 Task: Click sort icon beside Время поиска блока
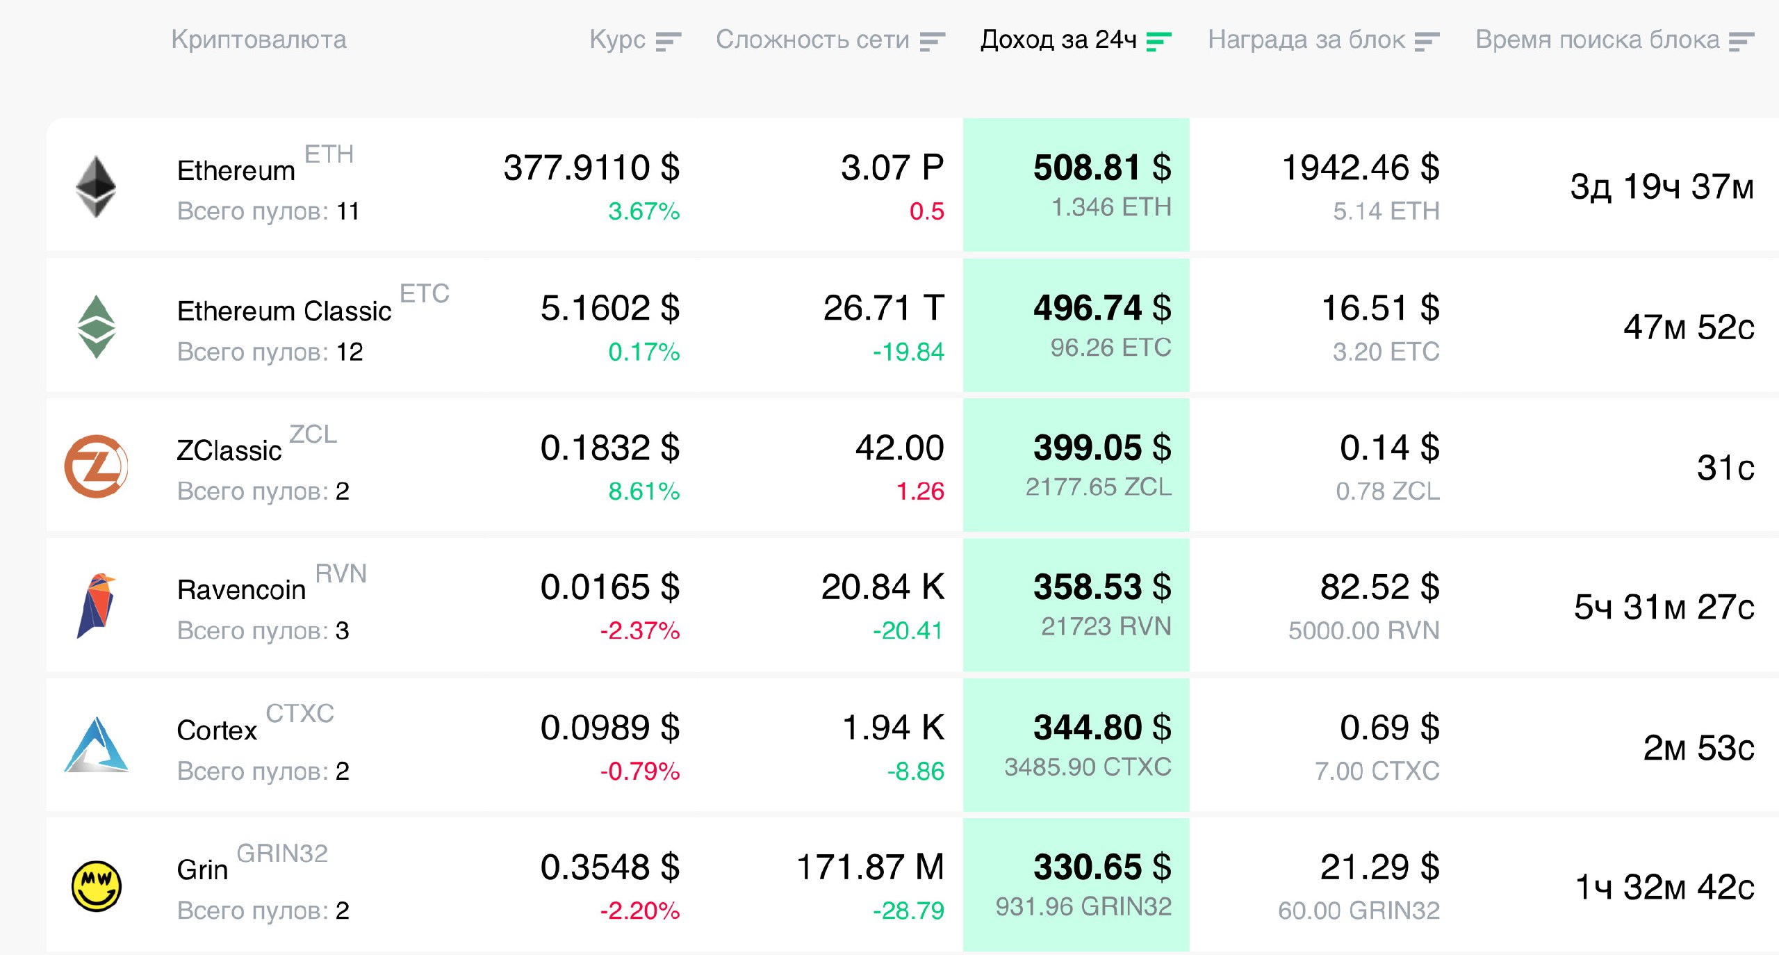[x=1742, y=41]
